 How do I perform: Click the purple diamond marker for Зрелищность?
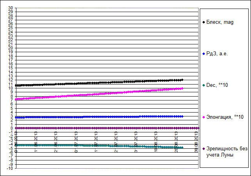tap(204, 149)
